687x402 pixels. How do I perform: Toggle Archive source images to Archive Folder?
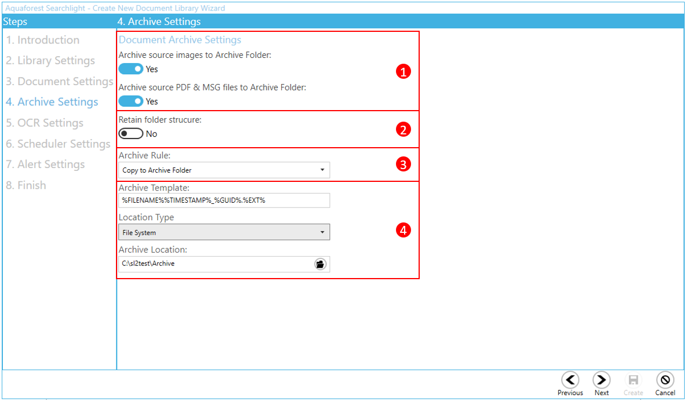coord(131,69)
